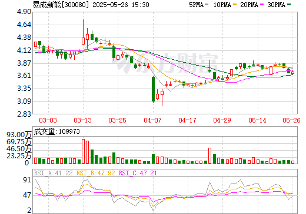Click the 30PMA legend label
This screenshot has height=214, width=306.
[x=276, y=5]
